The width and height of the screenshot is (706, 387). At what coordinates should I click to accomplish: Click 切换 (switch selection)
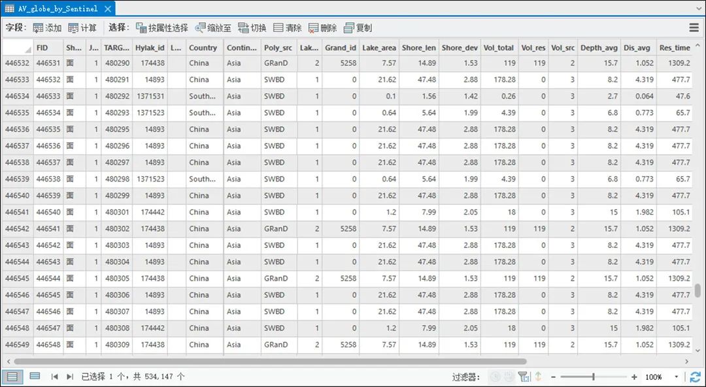point(252,28)
